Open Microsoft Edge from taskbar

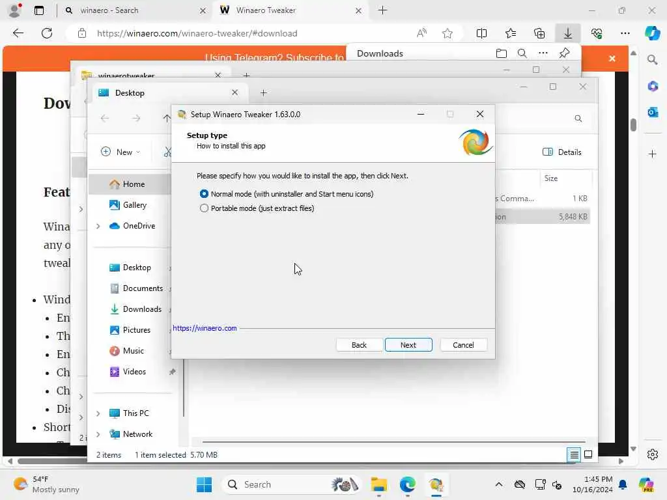[x=408, y=484]
